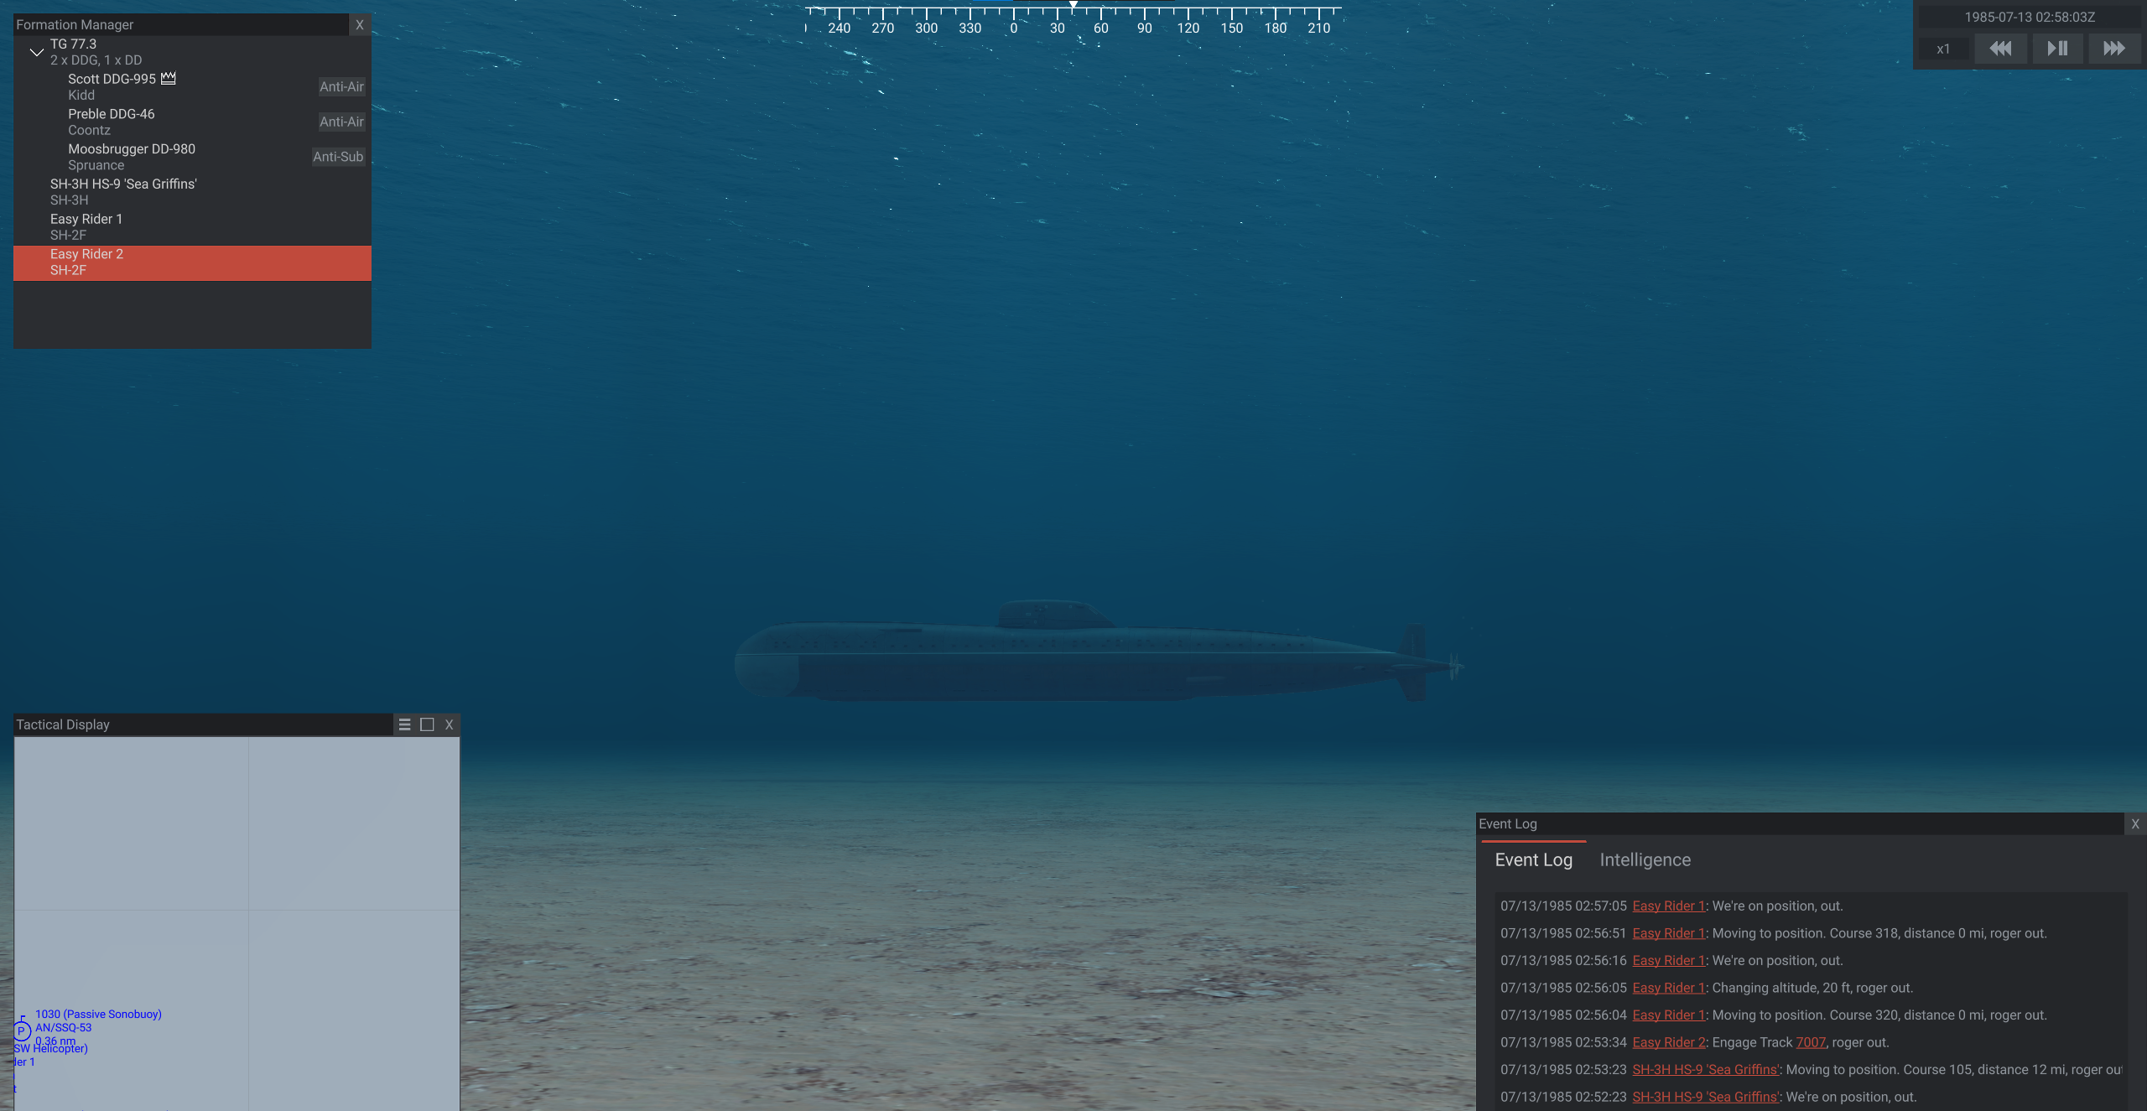This screenshot has height=1111, width=2147.
Task: Collapse the TG 77.3 formation group
Action: 36,52
